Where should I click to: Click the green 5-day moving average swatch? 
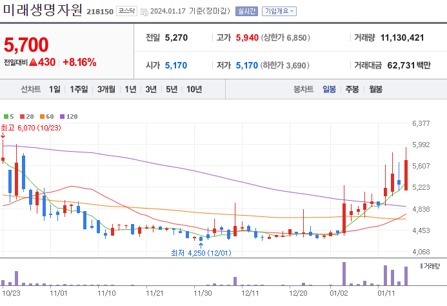point(6,116)
